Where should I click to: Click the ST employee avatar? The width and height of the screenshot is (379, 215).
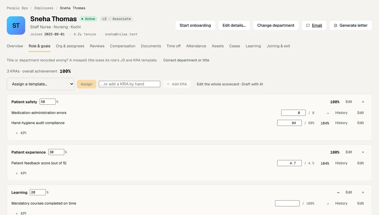16,25
